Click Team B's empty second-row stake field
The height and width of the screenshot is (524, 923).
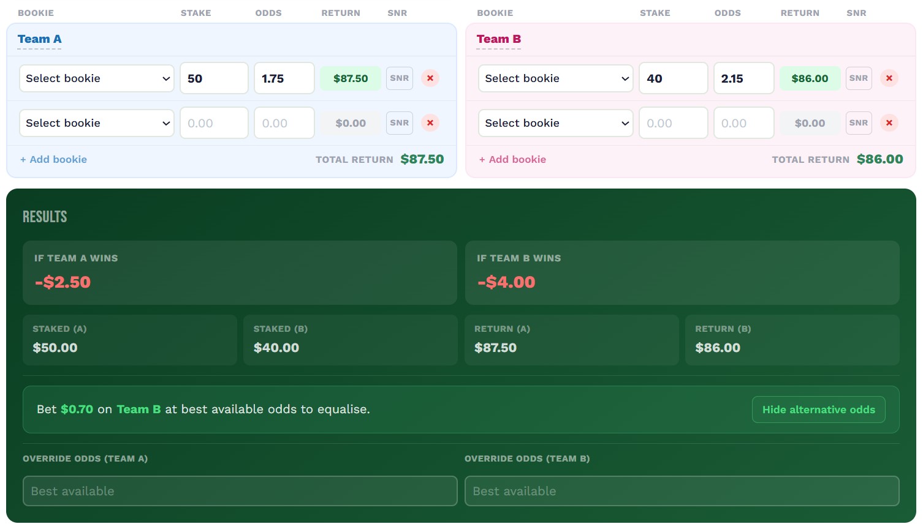tap(674, 123)
